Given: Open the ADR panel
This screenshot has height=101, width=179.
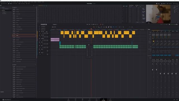Looking at the screenshot, I should 28,4.
